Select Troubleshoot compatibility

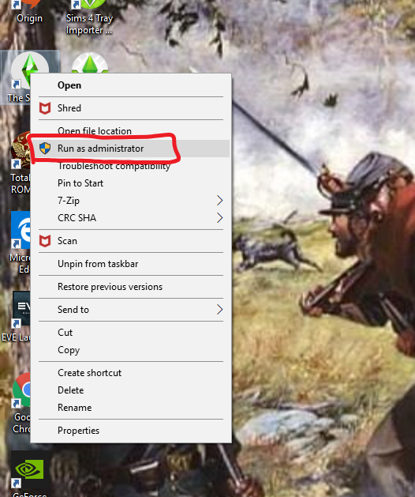pyautogui.click(x=131, y=166)
